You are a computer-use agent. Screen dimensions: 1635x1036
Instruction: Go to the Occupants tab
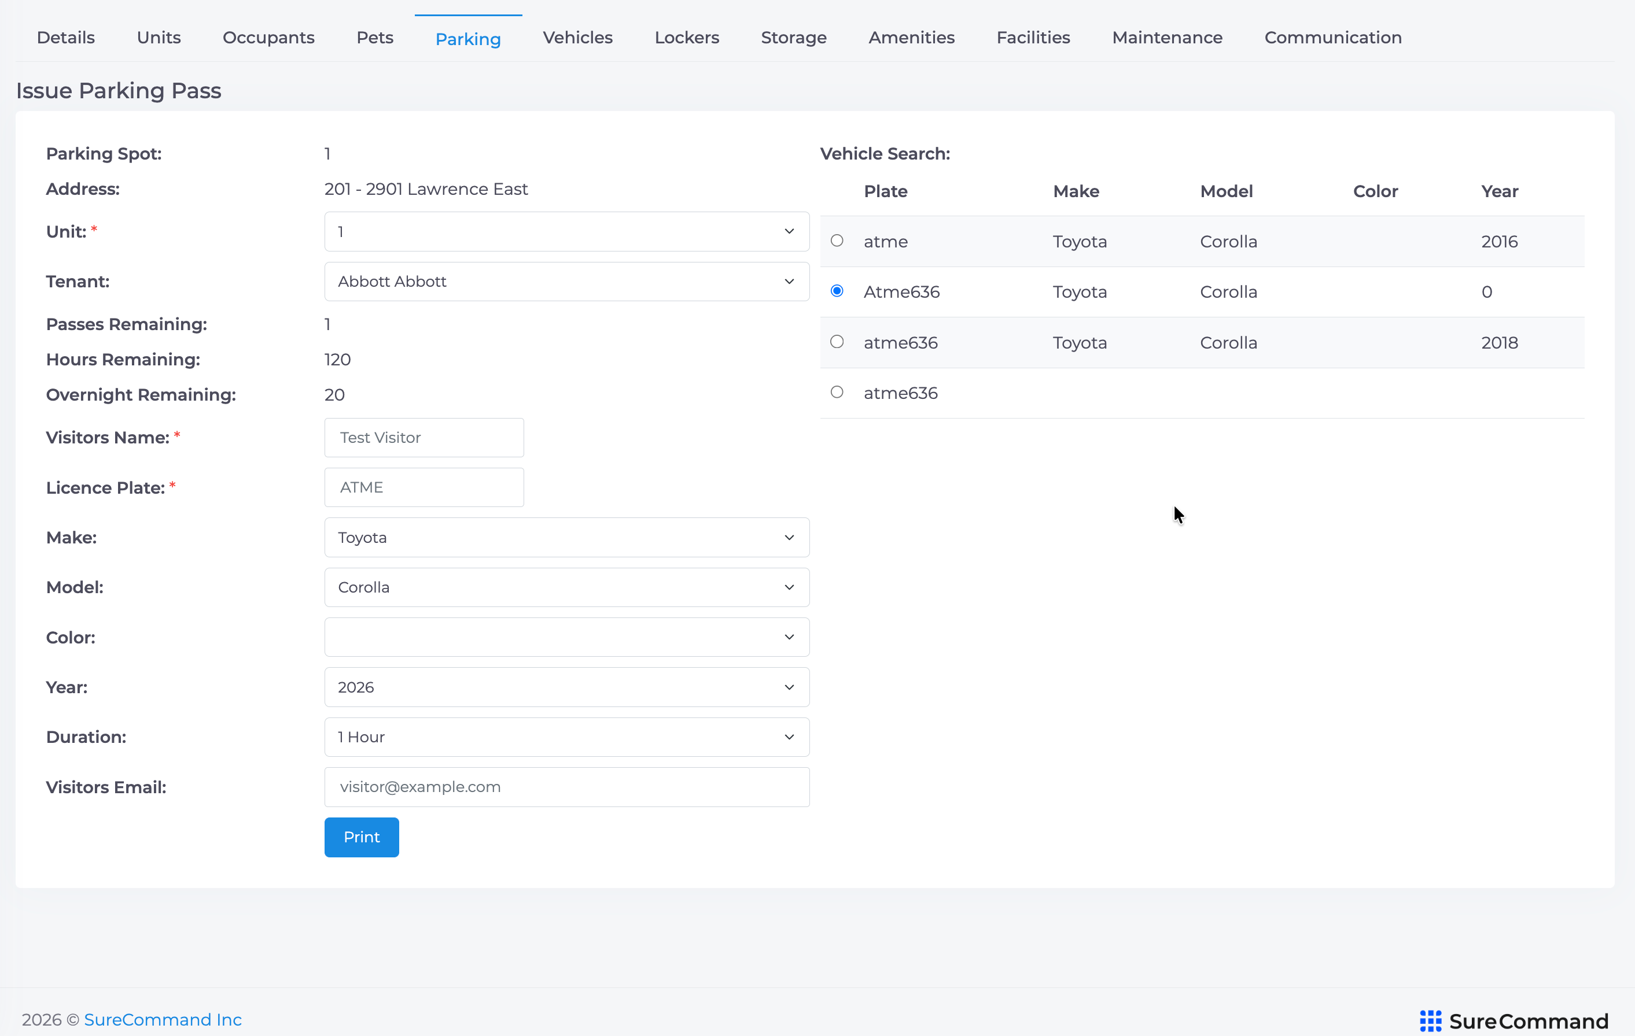point(268,38)
